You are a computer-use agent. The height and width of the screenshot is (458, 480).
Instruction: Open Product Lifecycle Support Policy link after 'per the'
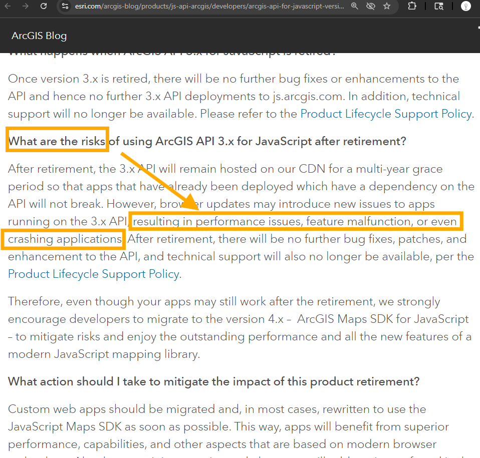pos(93,274)
